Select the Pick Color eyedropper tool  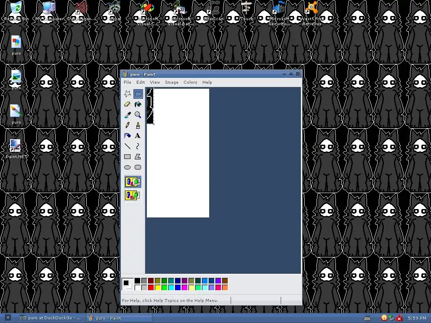[127, 115]
